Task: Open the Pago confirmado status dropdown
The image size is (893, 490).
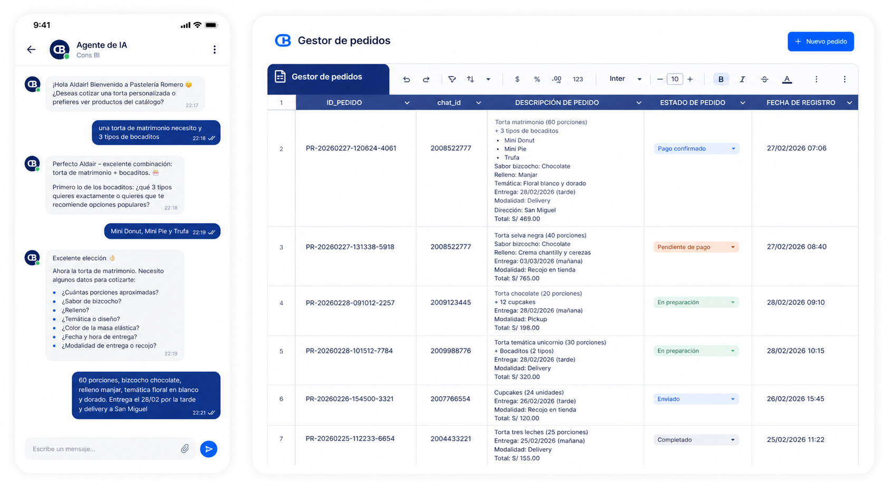Action: 696,149
